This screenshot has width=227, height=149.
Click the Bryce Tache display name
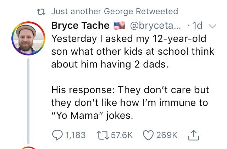[80, 26]
